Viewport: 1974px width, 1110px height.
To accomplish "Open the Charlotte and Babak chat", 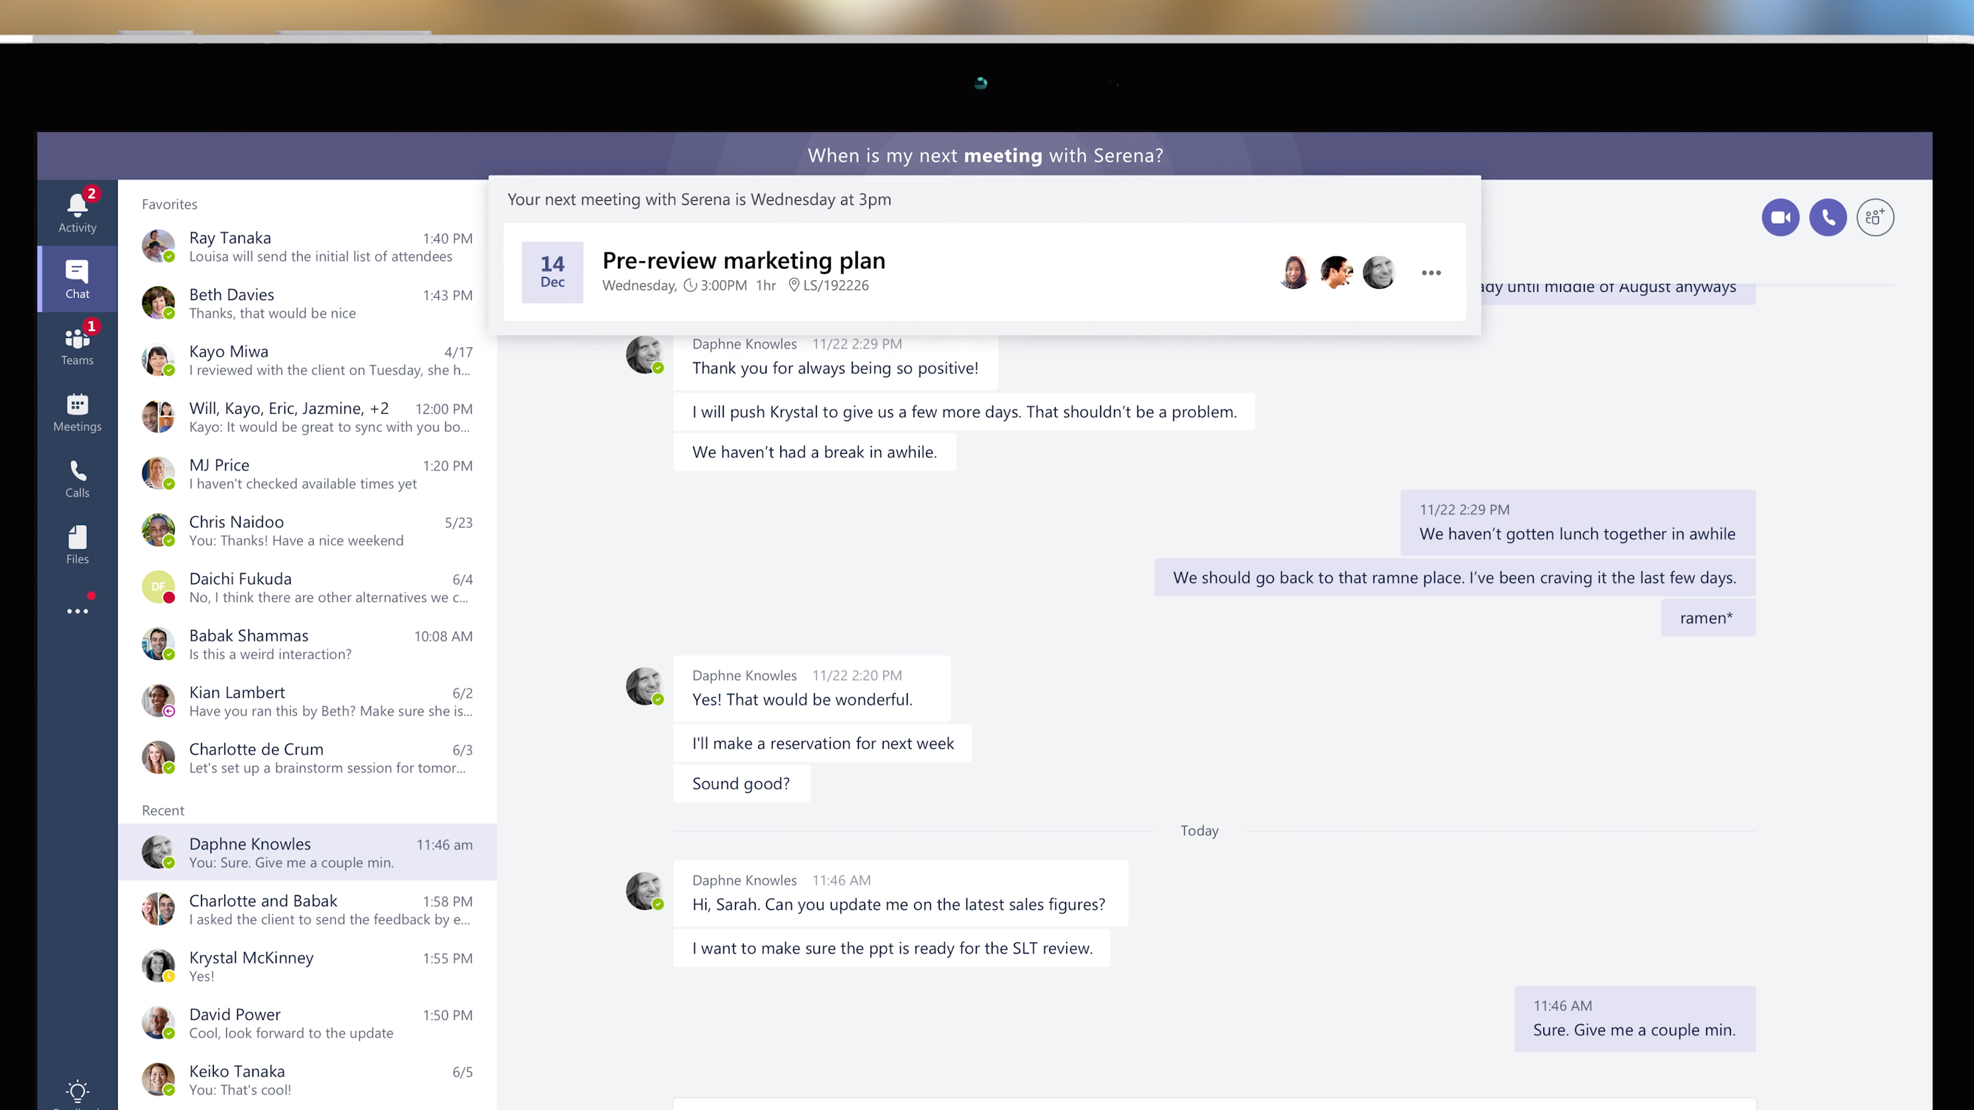I will click(x=307, y=909).
